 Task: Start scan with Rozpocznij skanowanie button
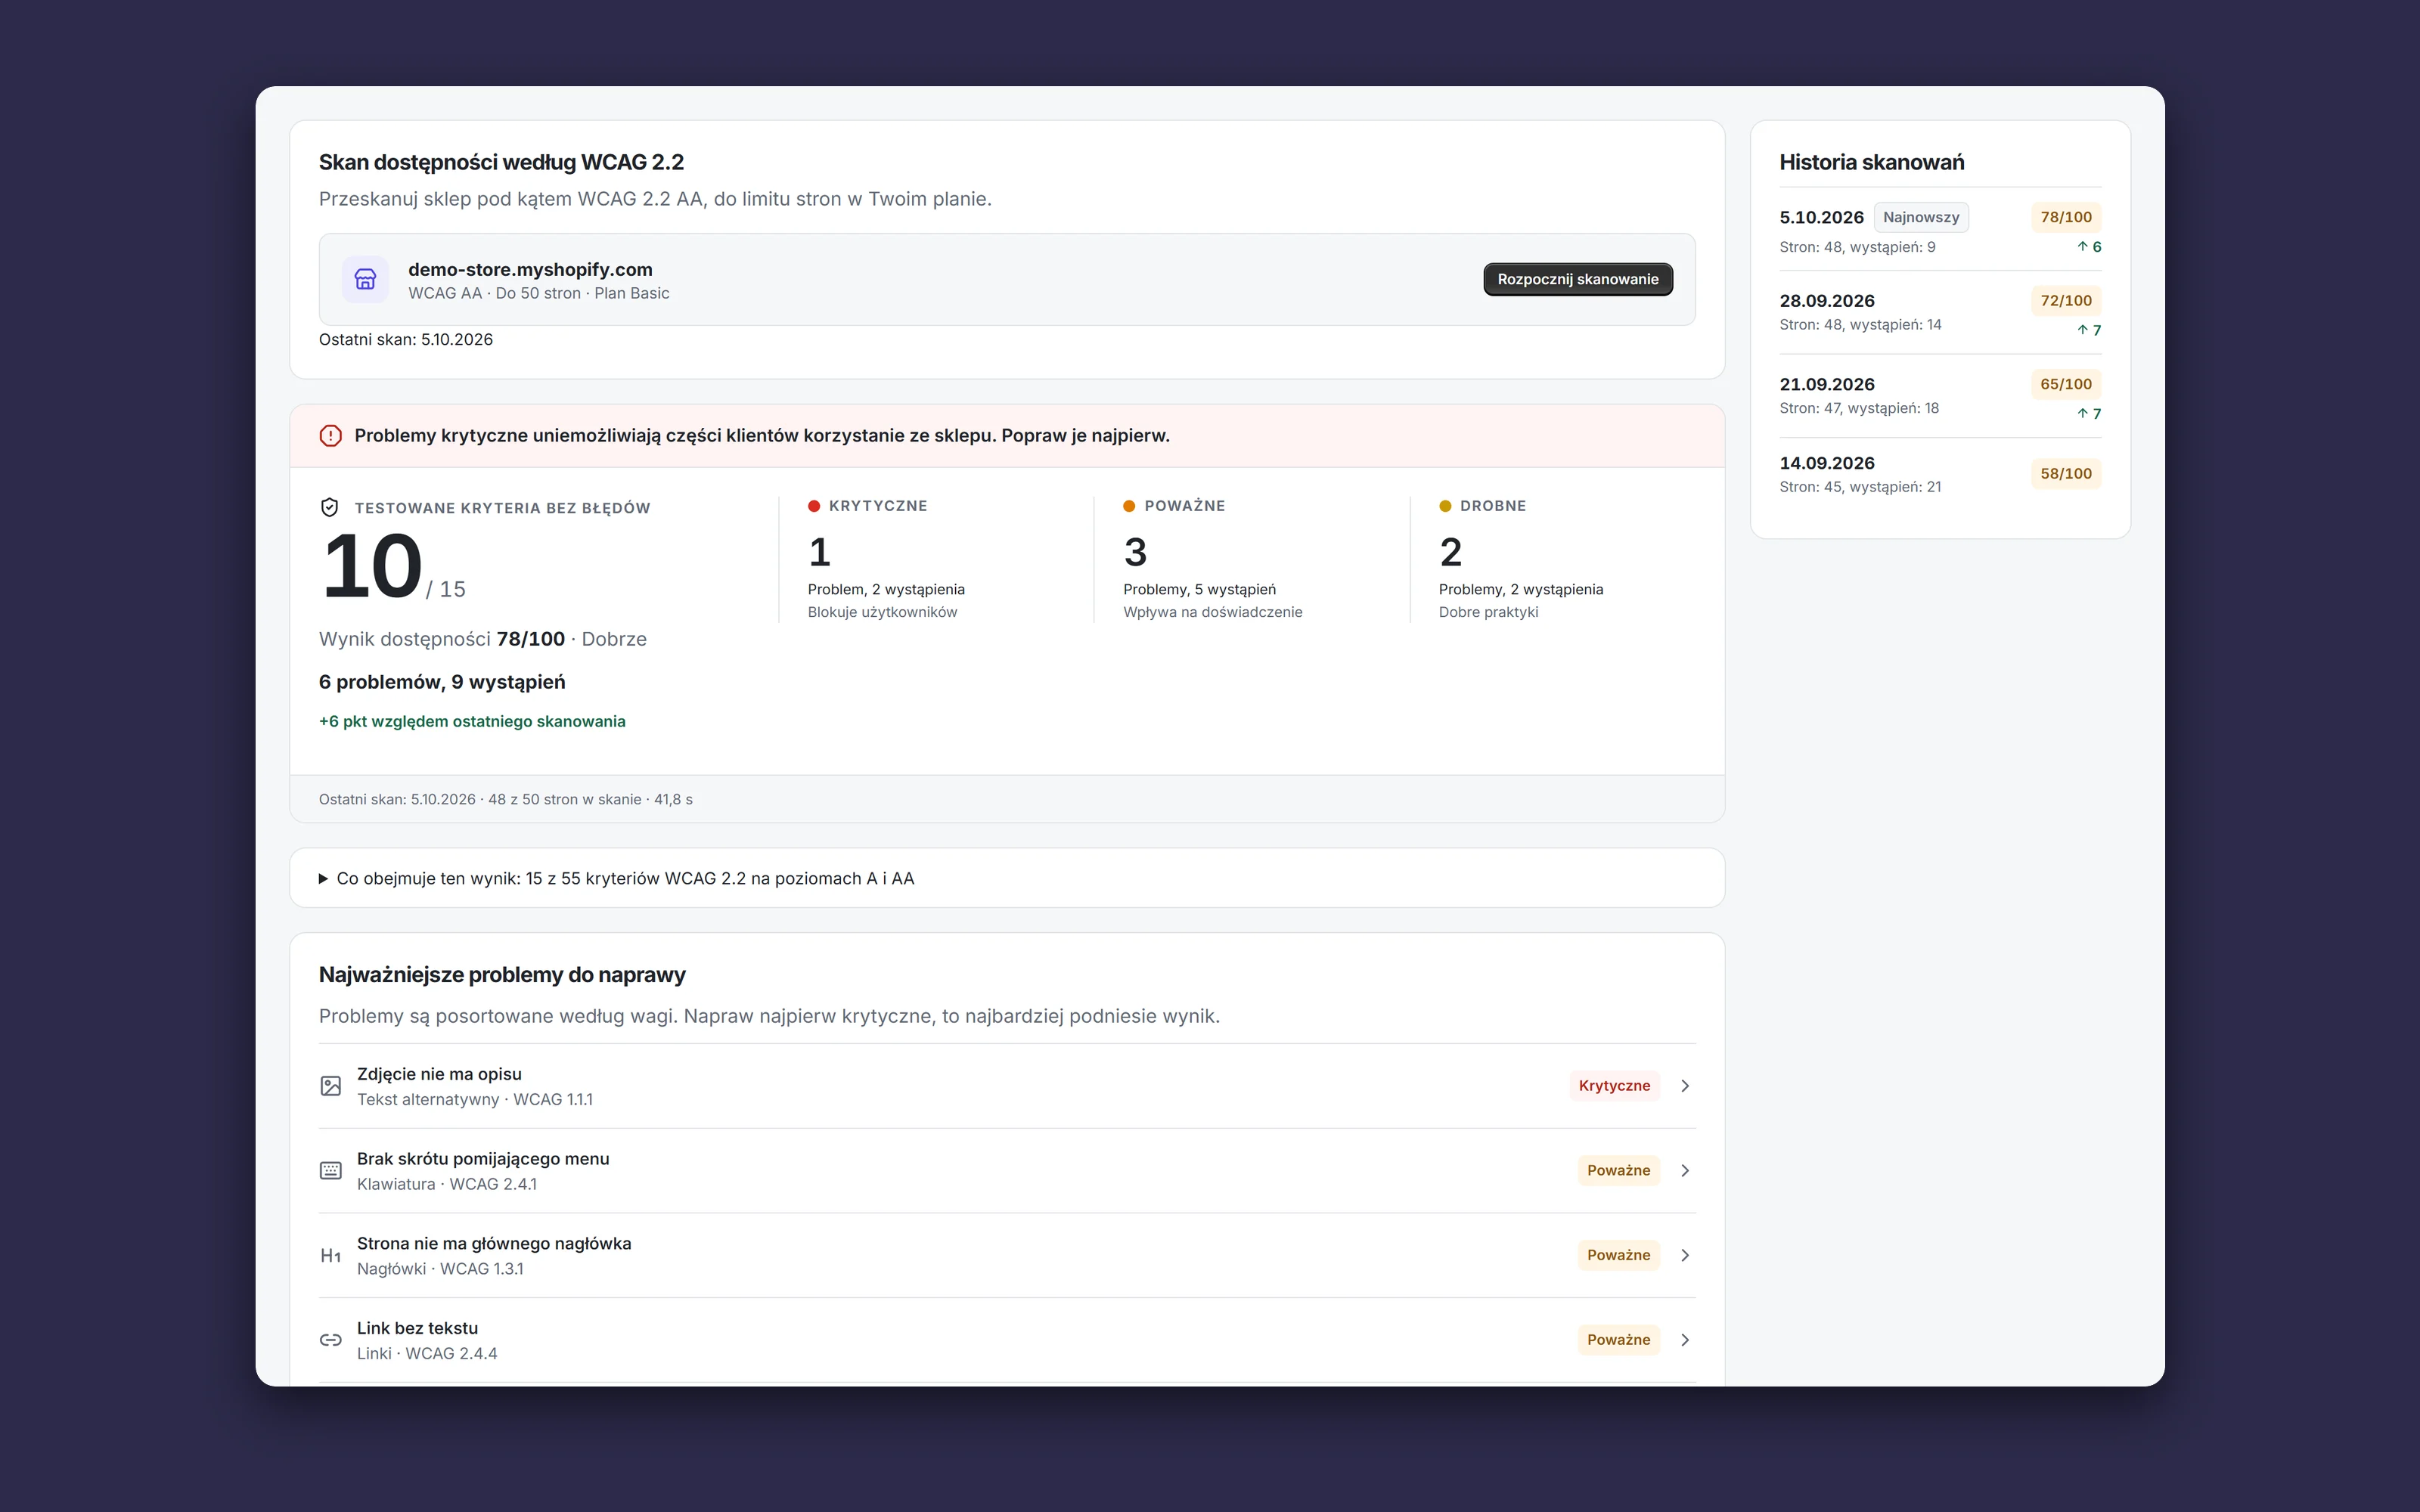coord(1578,279)
